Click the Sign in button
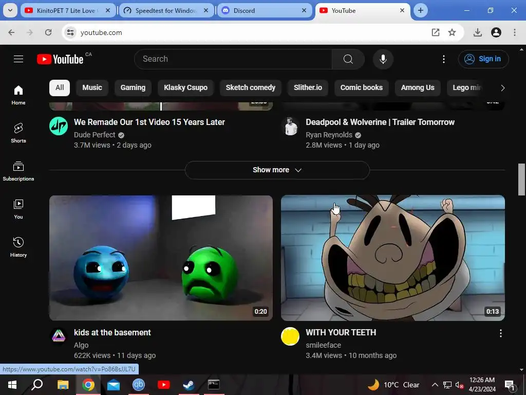 (483, 59)
